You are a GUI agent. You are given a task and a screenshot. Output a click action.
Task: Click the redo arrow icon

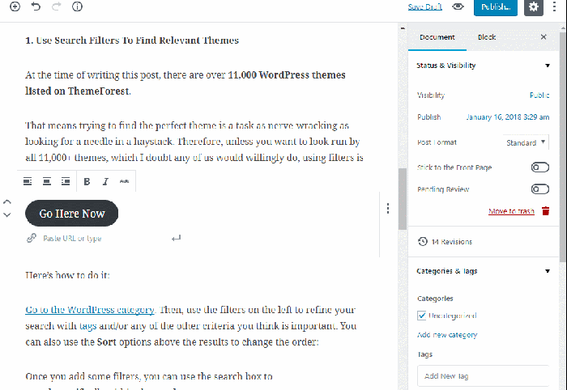(57, 6)
